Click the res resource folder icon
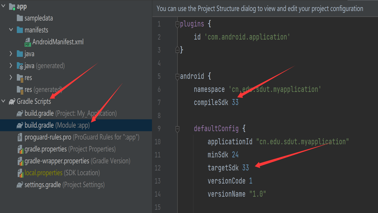Viewport: 378px width, 213px height. [20, 78]
